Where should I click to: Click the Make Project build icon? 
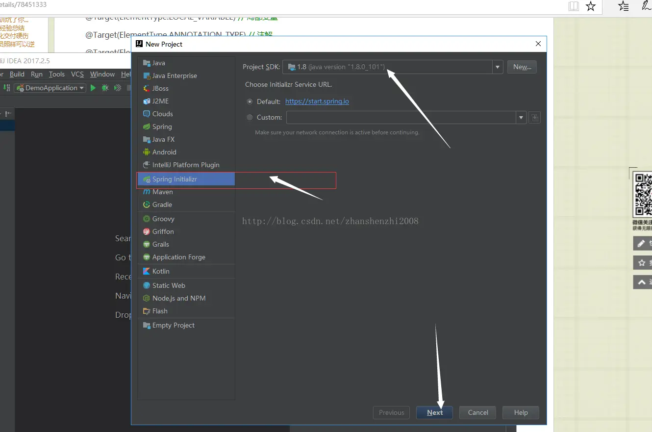pyautogui.click(x=6, y=88)
